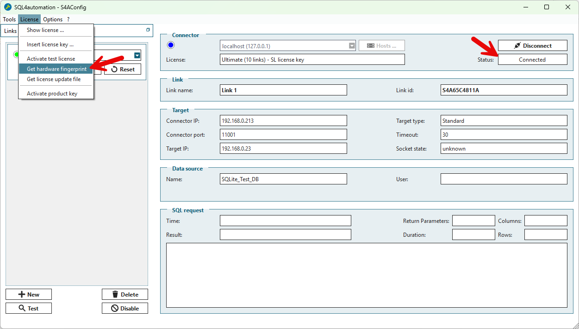579x329 pixels.
Task: Click the Connector port field
Action: pyautogui.click(x=283, y=134)
